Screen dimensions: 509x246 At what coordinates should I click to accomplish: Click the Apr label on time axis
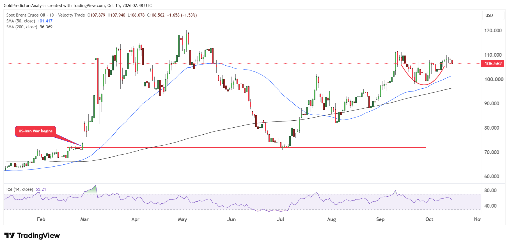point(135,219)
